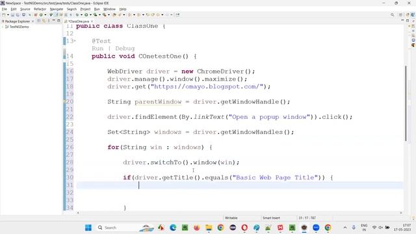Open the Terminal toolbar icon
416x234 pixels.
pos(23,15)
